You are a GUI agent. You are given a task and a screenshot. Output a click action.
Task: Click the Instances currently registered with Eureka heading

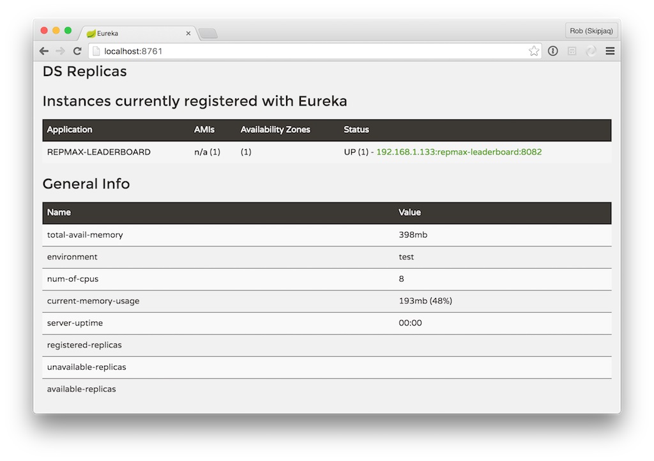tap(195, 102)
